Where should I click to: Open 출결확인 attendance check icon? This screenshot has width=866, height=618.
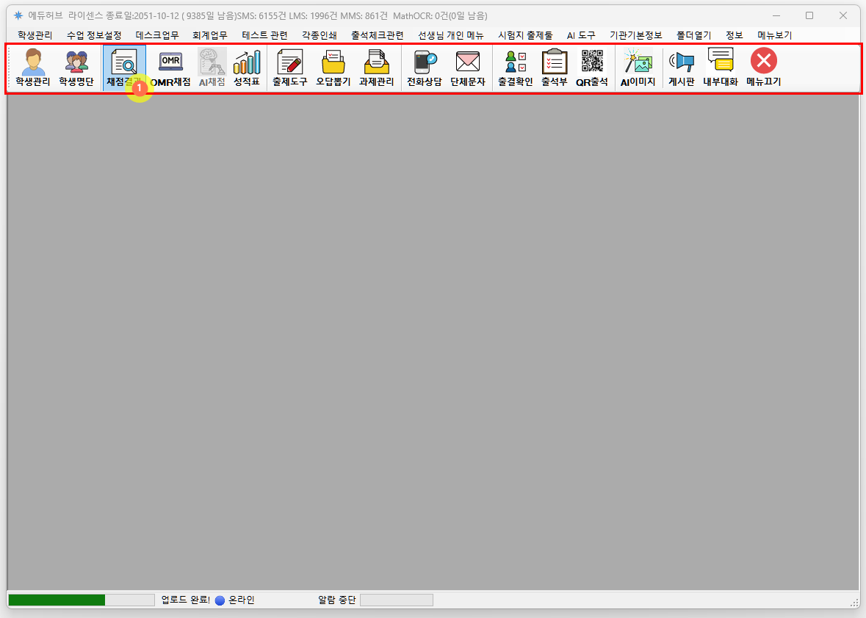click(x=515, y=68)
